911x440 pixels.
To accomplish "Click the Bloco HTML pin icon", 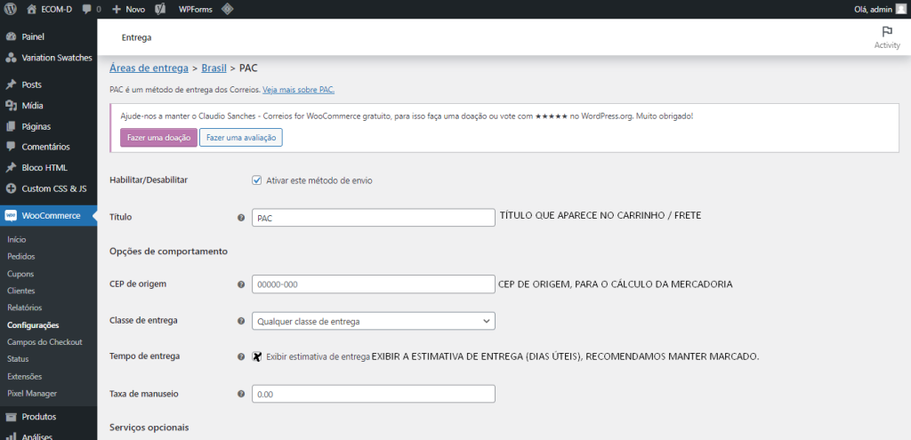I will coord(11,168).
